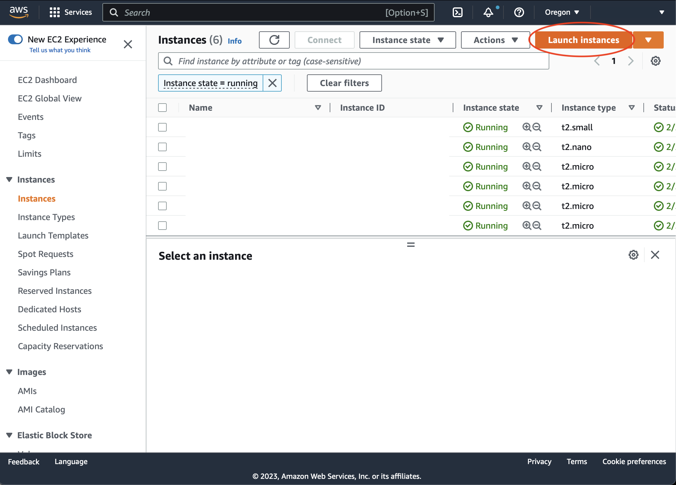Screen dimensions: 676x485
Task: Click the zoom-in filter icon in the t2.nano row
Action: [527, 147]
